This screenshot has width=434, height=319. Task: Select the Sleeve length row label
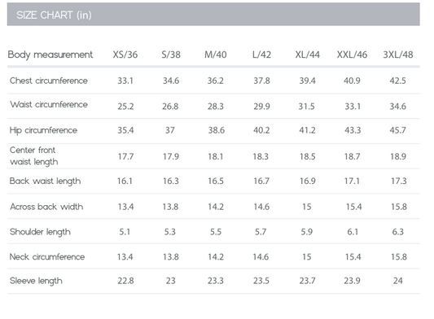click(36, 281)
